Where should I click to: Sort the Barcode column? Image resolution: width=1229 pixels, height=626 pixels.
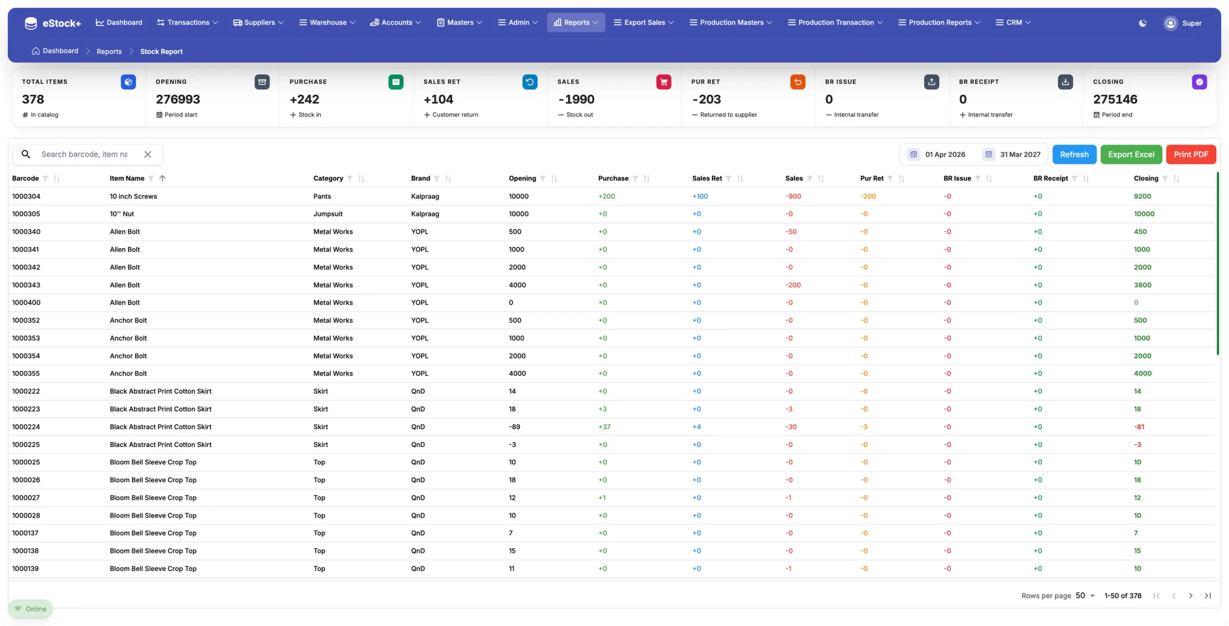57,179
